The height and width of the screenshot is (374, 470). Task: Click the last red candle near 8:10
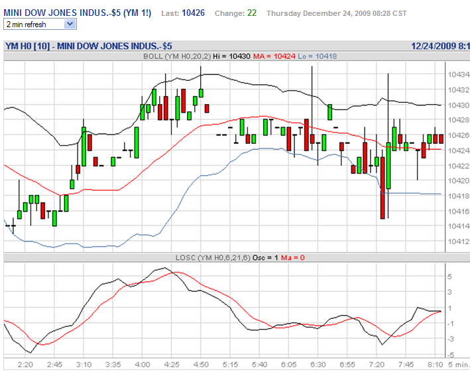[x=441, y=139]
